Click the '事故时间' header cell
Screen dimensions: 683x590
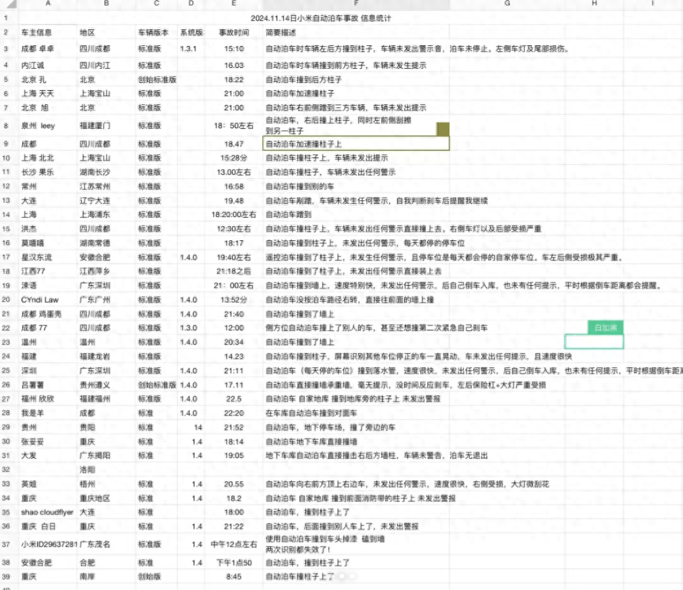pyautogui.click(x=234, y=32)
